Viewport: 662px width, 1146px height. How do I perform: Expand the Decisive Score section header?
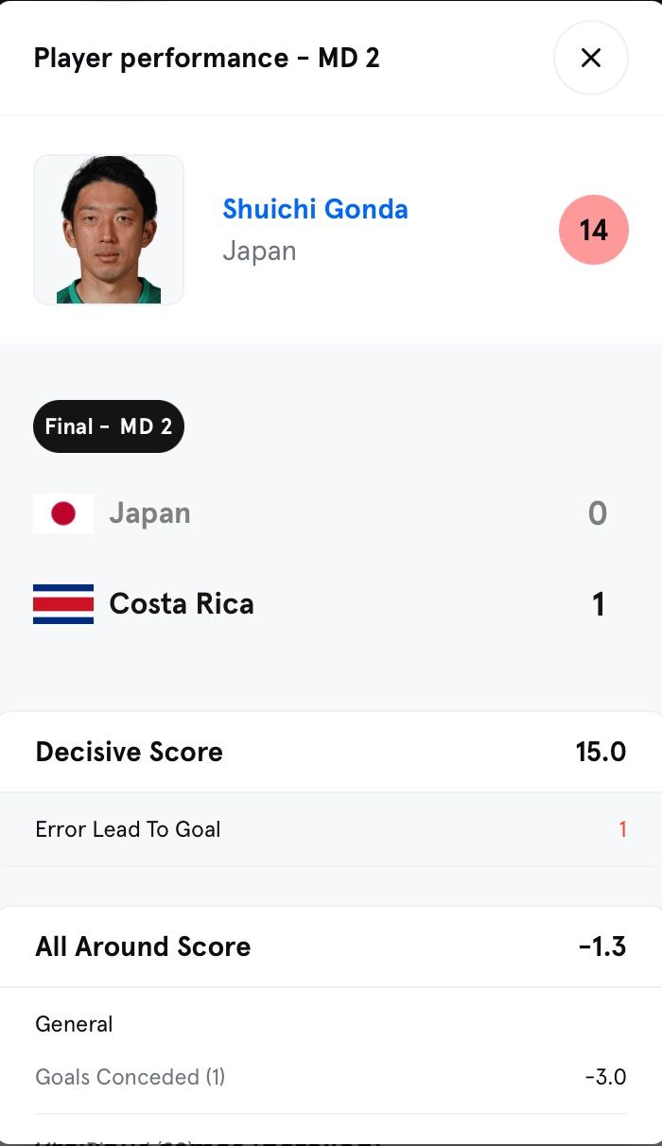[130, 752]
